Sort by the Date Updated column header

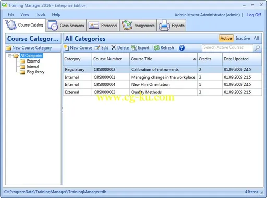coord(242,59)
